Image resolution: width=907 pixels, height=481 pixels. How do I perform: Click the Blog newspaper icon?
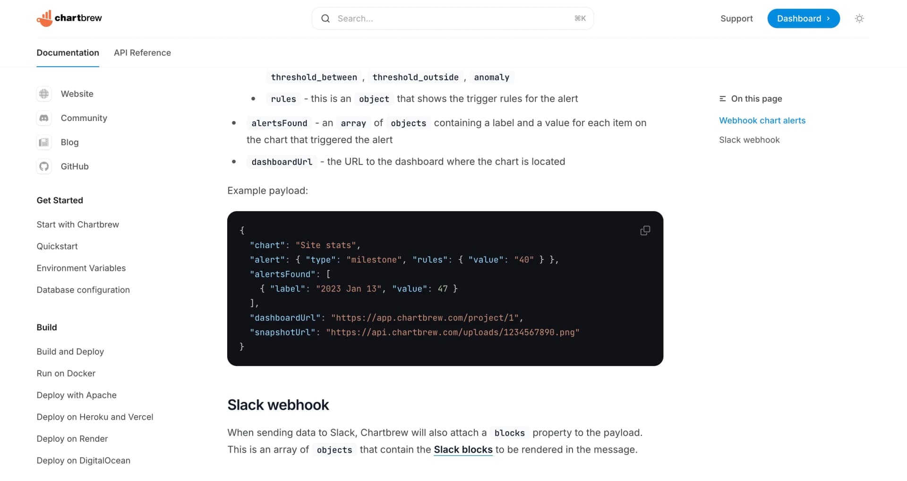[44, 142]
